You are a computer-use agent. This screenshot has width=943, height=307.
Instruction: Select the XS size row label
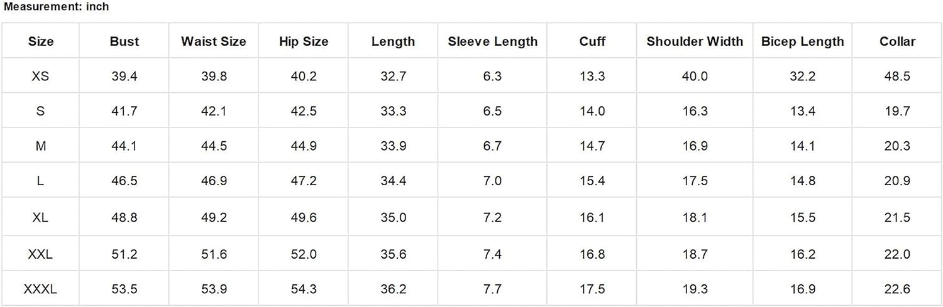pyautogui.click(x=41, y=77)
